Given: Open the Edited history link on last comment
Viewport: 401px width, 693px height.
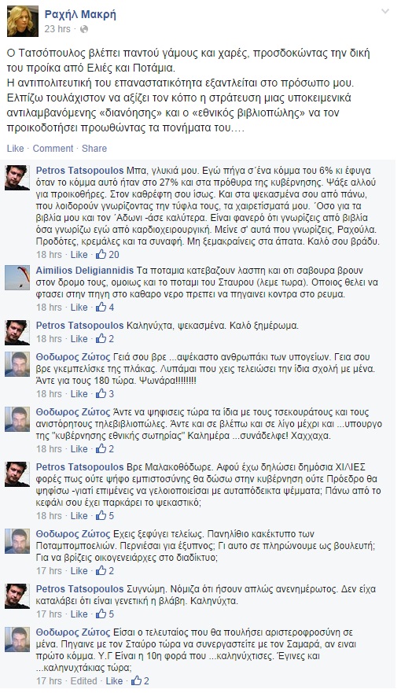Looking at the screenshot, I should pyautogui.click(x=84, y=681).
